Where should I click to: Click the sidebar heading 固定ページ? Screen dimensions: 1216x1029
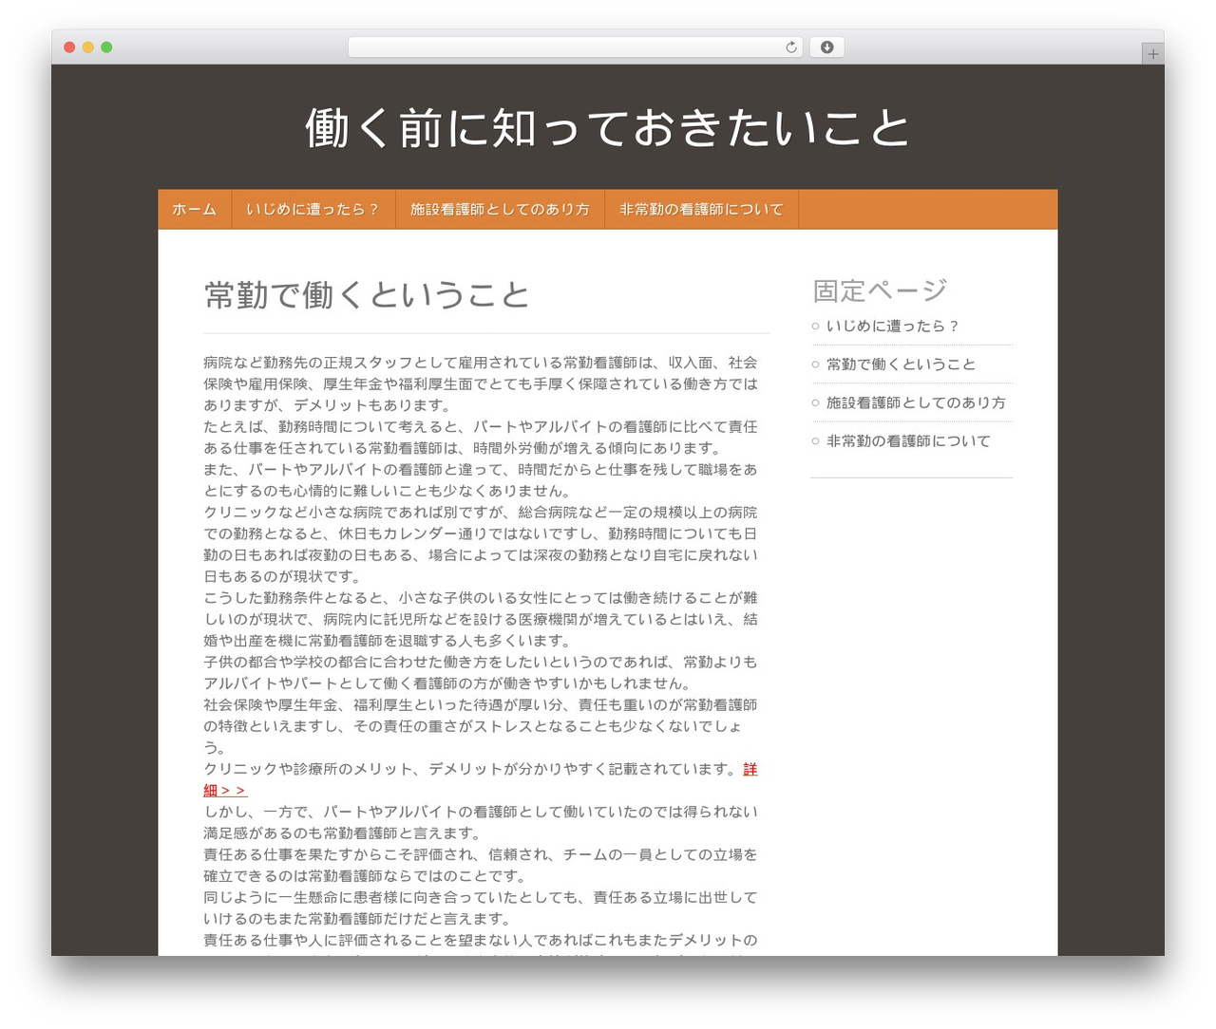pos(880,290)
